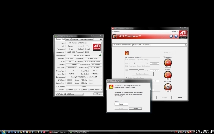Click the Defaults button
The image size is (214, 134).
tap(179, 97)
